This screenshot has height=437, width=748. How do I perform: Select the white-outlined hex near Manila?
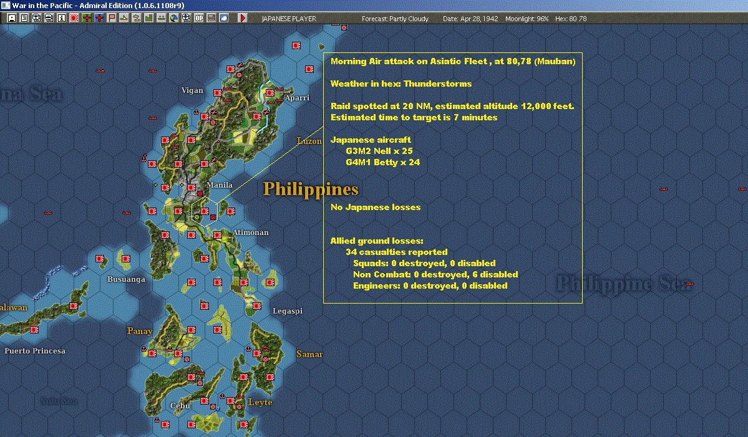[205, 211]
